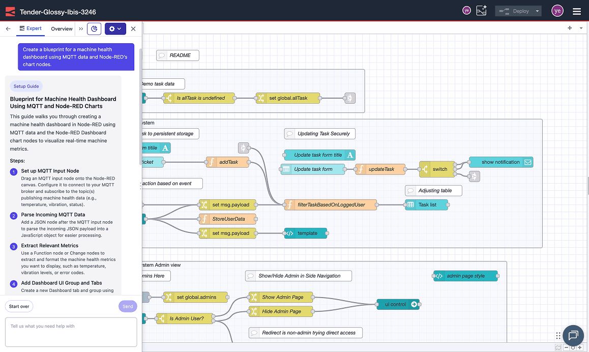
Task: Open the flow tabs list dropdown
Action: [581, 28]
